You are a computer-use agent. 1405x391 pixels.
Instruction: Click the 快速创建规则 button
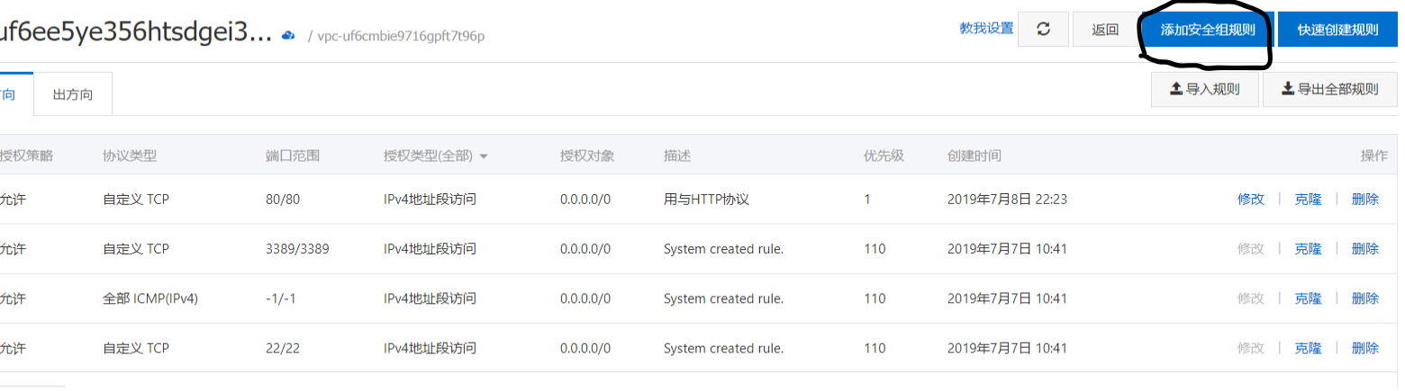point(1337,30)
